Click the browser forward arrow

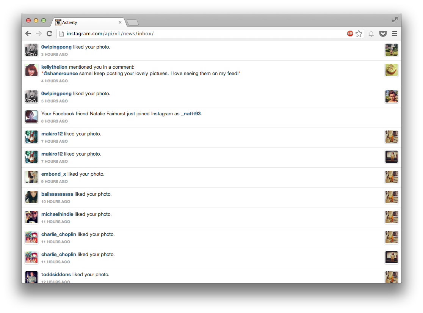point(39,33)
